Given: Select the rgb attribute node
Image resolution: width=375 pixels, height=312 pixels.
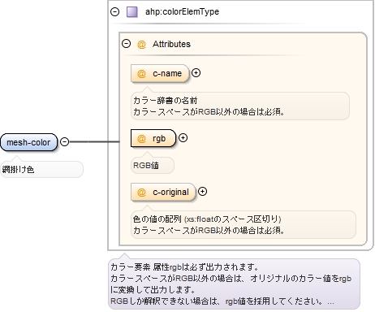Looking at the screenshot, I should coord(153,138).
